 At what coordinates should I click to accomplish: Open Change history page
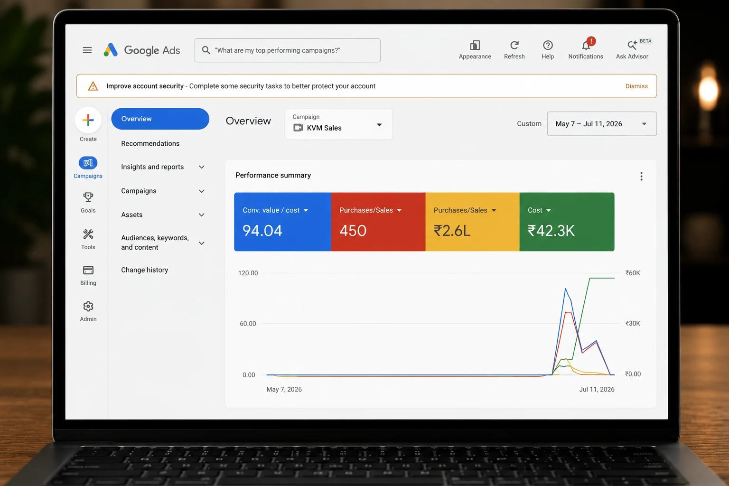pyautogui.click(x=144, y=270)
